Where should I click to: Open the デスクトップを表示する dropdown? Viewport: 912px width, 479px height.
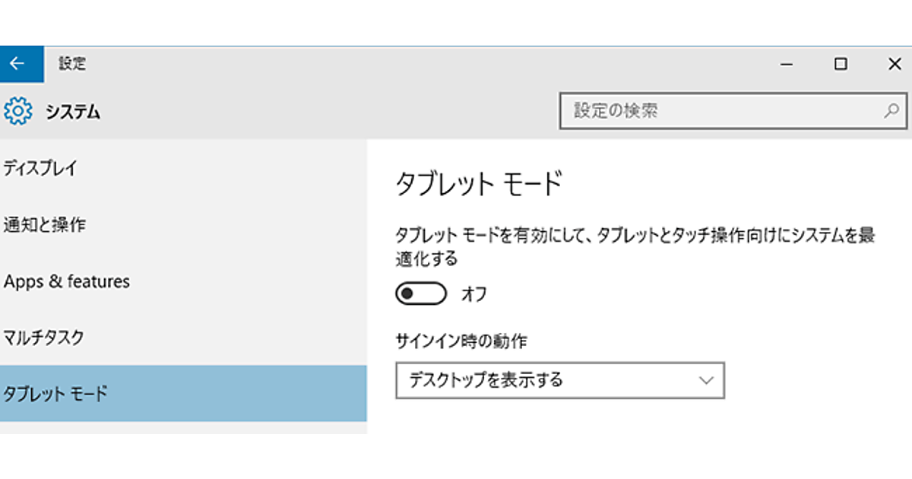click(559, 380)
